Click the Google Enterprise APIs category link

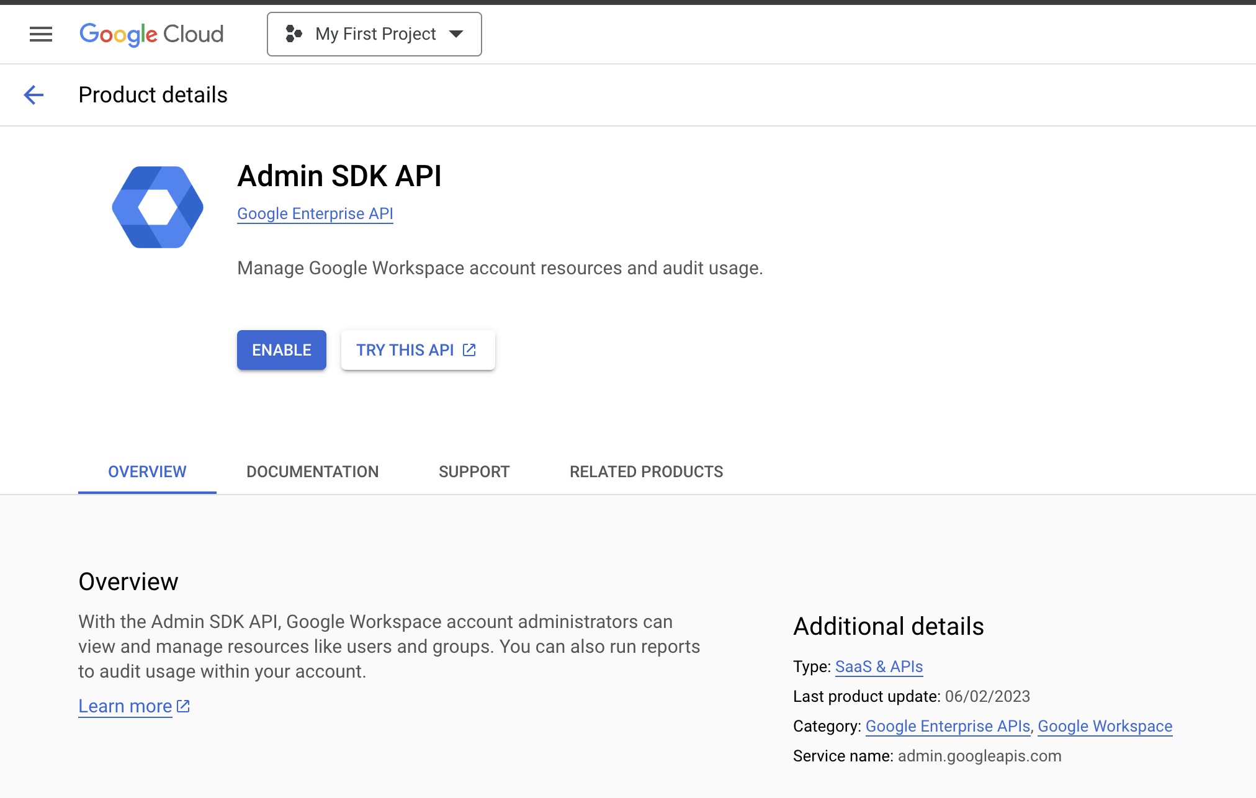946,726
